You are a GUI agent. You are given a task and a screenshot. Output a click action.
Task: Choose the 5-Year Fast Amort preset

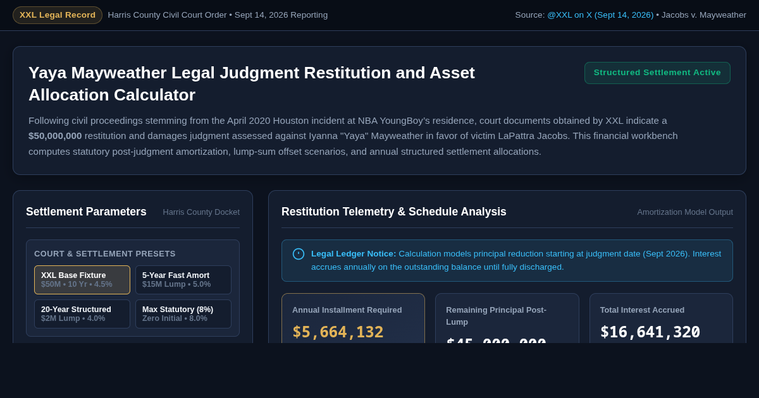coord(183,280)
